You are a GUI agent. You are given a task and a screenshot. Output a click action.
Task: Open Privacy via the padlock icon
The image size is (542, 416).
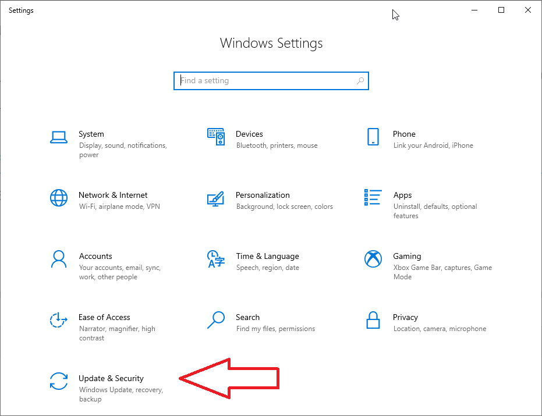click(x=373, y=320)
